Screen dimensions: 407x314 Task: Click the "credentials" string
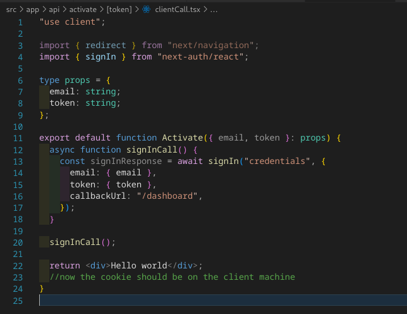pos(277,161)
